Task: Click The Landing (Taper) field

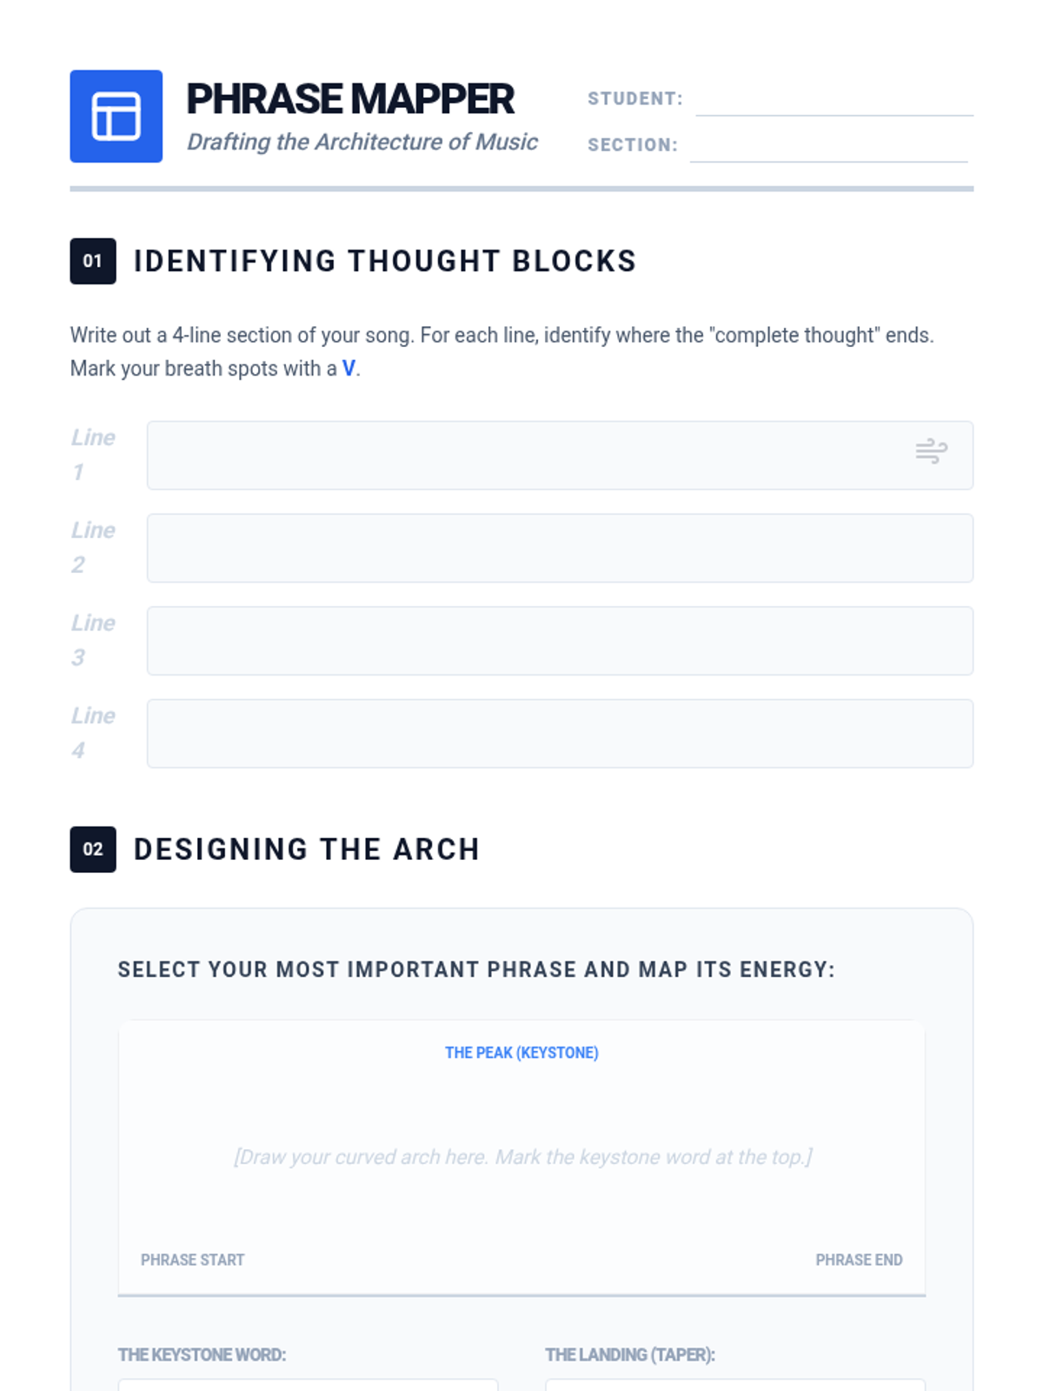Action: (x=734, y=1384)
